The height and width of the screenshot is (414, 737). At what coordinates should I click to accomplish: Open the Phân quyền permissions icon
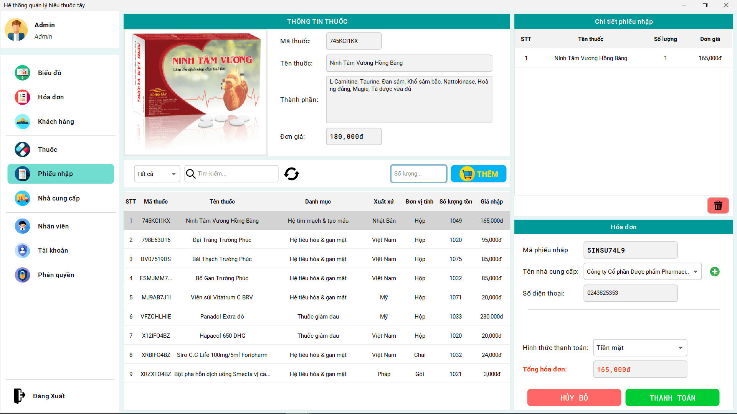point(22,275)
